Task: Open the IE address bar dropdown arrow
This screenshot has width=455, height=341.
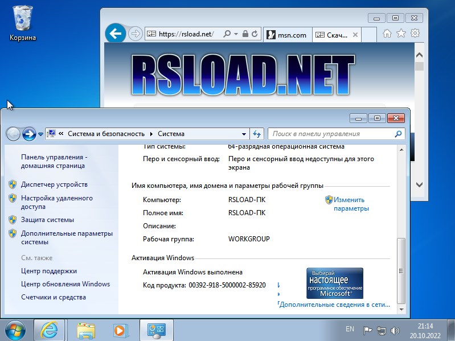Action: [236, 34]
